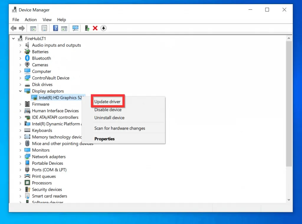Click the scrollbar down arrow

pos(289,200)
